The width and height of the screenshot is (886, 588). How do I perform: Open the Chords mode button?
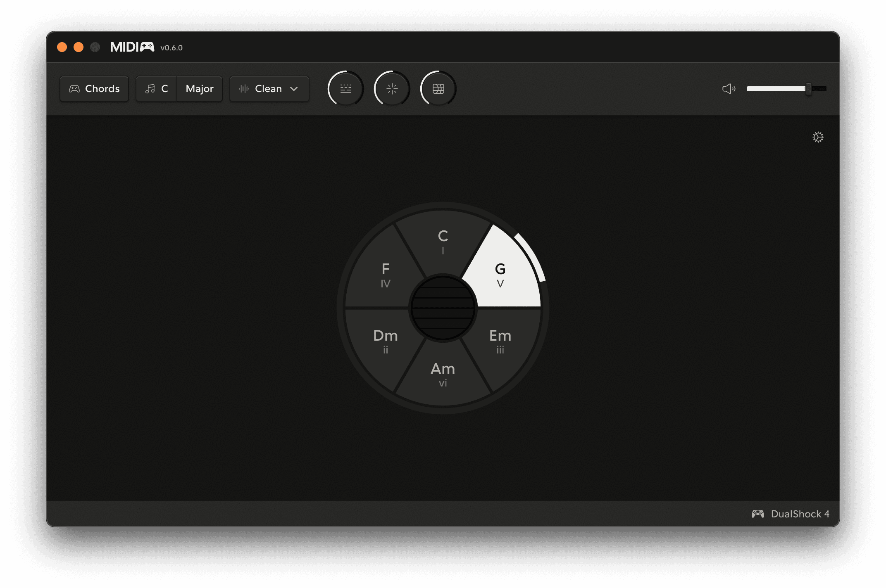(94, 89)
